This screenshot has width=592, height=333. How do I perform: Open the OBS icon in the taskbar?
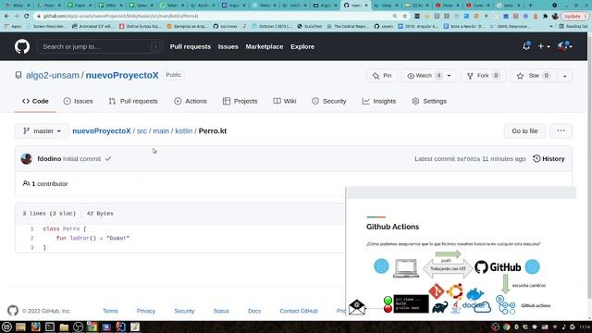[x=78, y=327]
